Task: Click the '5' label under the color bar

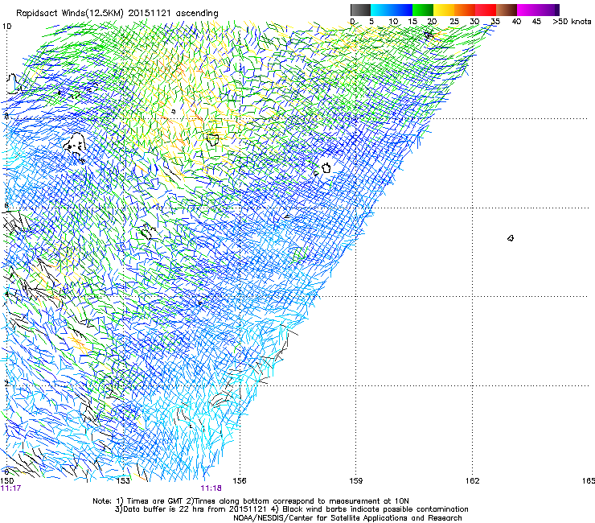Action: (x=371, y=22)
